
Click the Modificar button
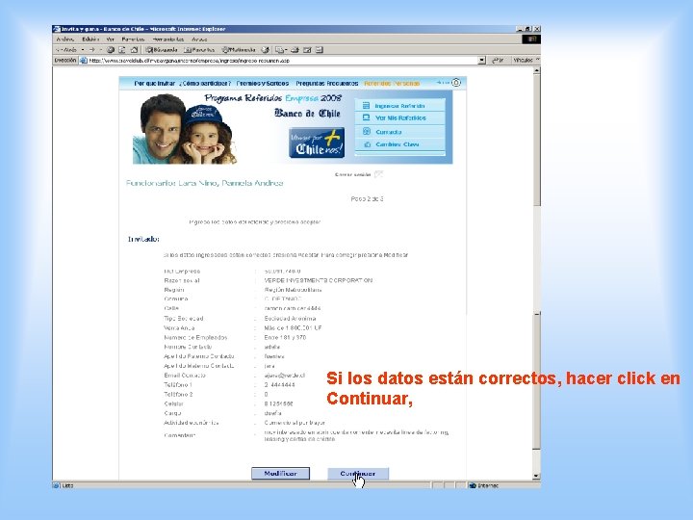coord(281,474)
